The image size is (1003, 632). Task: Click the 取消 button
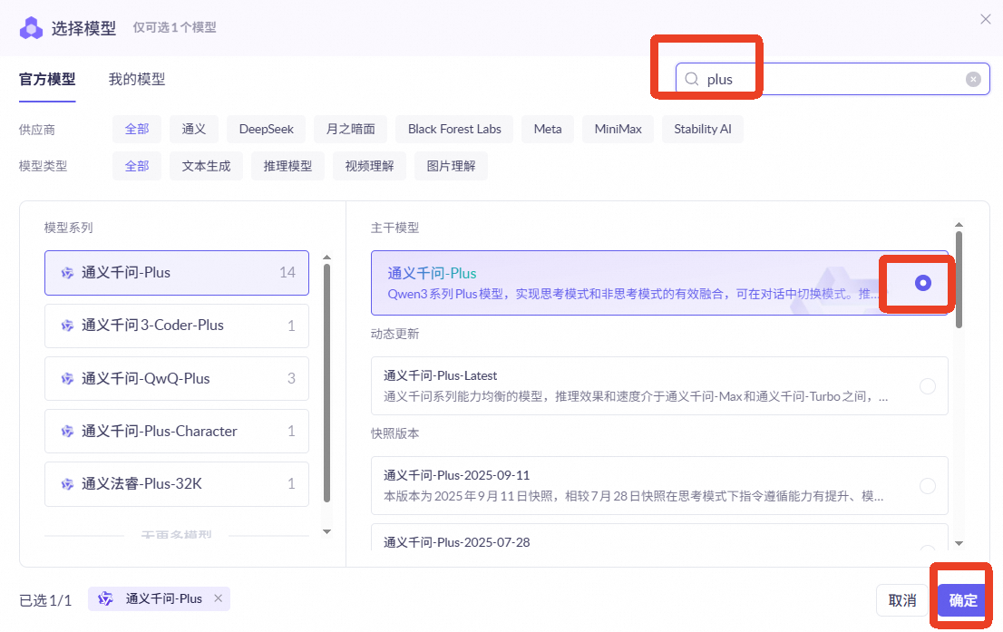tap(902, 600)
